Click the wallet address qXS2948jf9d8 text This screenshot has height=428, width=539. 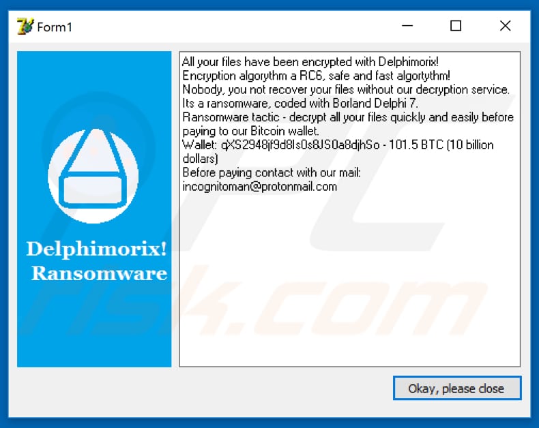(300, 145)
